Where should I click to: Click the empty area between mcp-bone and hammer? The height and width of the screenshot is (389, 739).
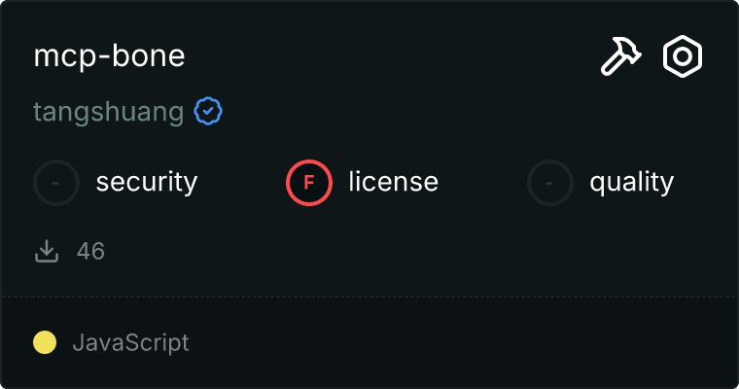(x=389, y=56)
